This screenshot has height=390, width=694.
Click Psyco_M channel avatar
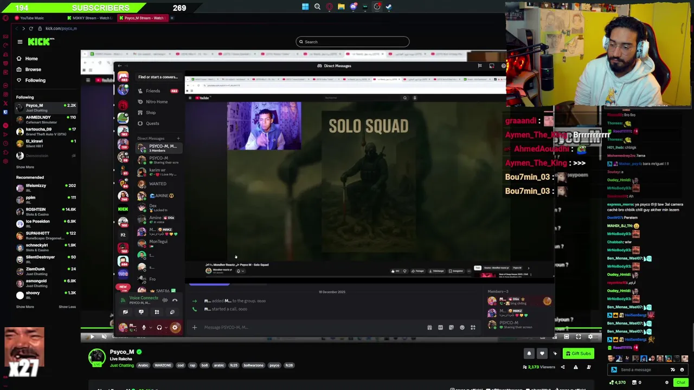pos(97,357)
